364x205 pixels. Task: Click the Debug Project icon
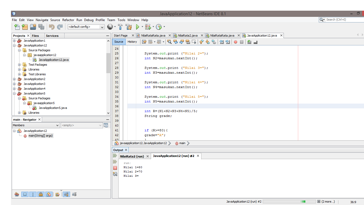[x=148, y=27]
